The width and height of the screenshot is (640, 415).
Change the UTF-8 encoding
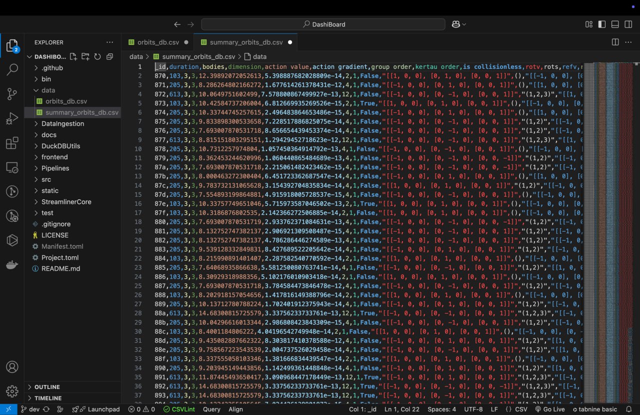(x=473, y=409)
